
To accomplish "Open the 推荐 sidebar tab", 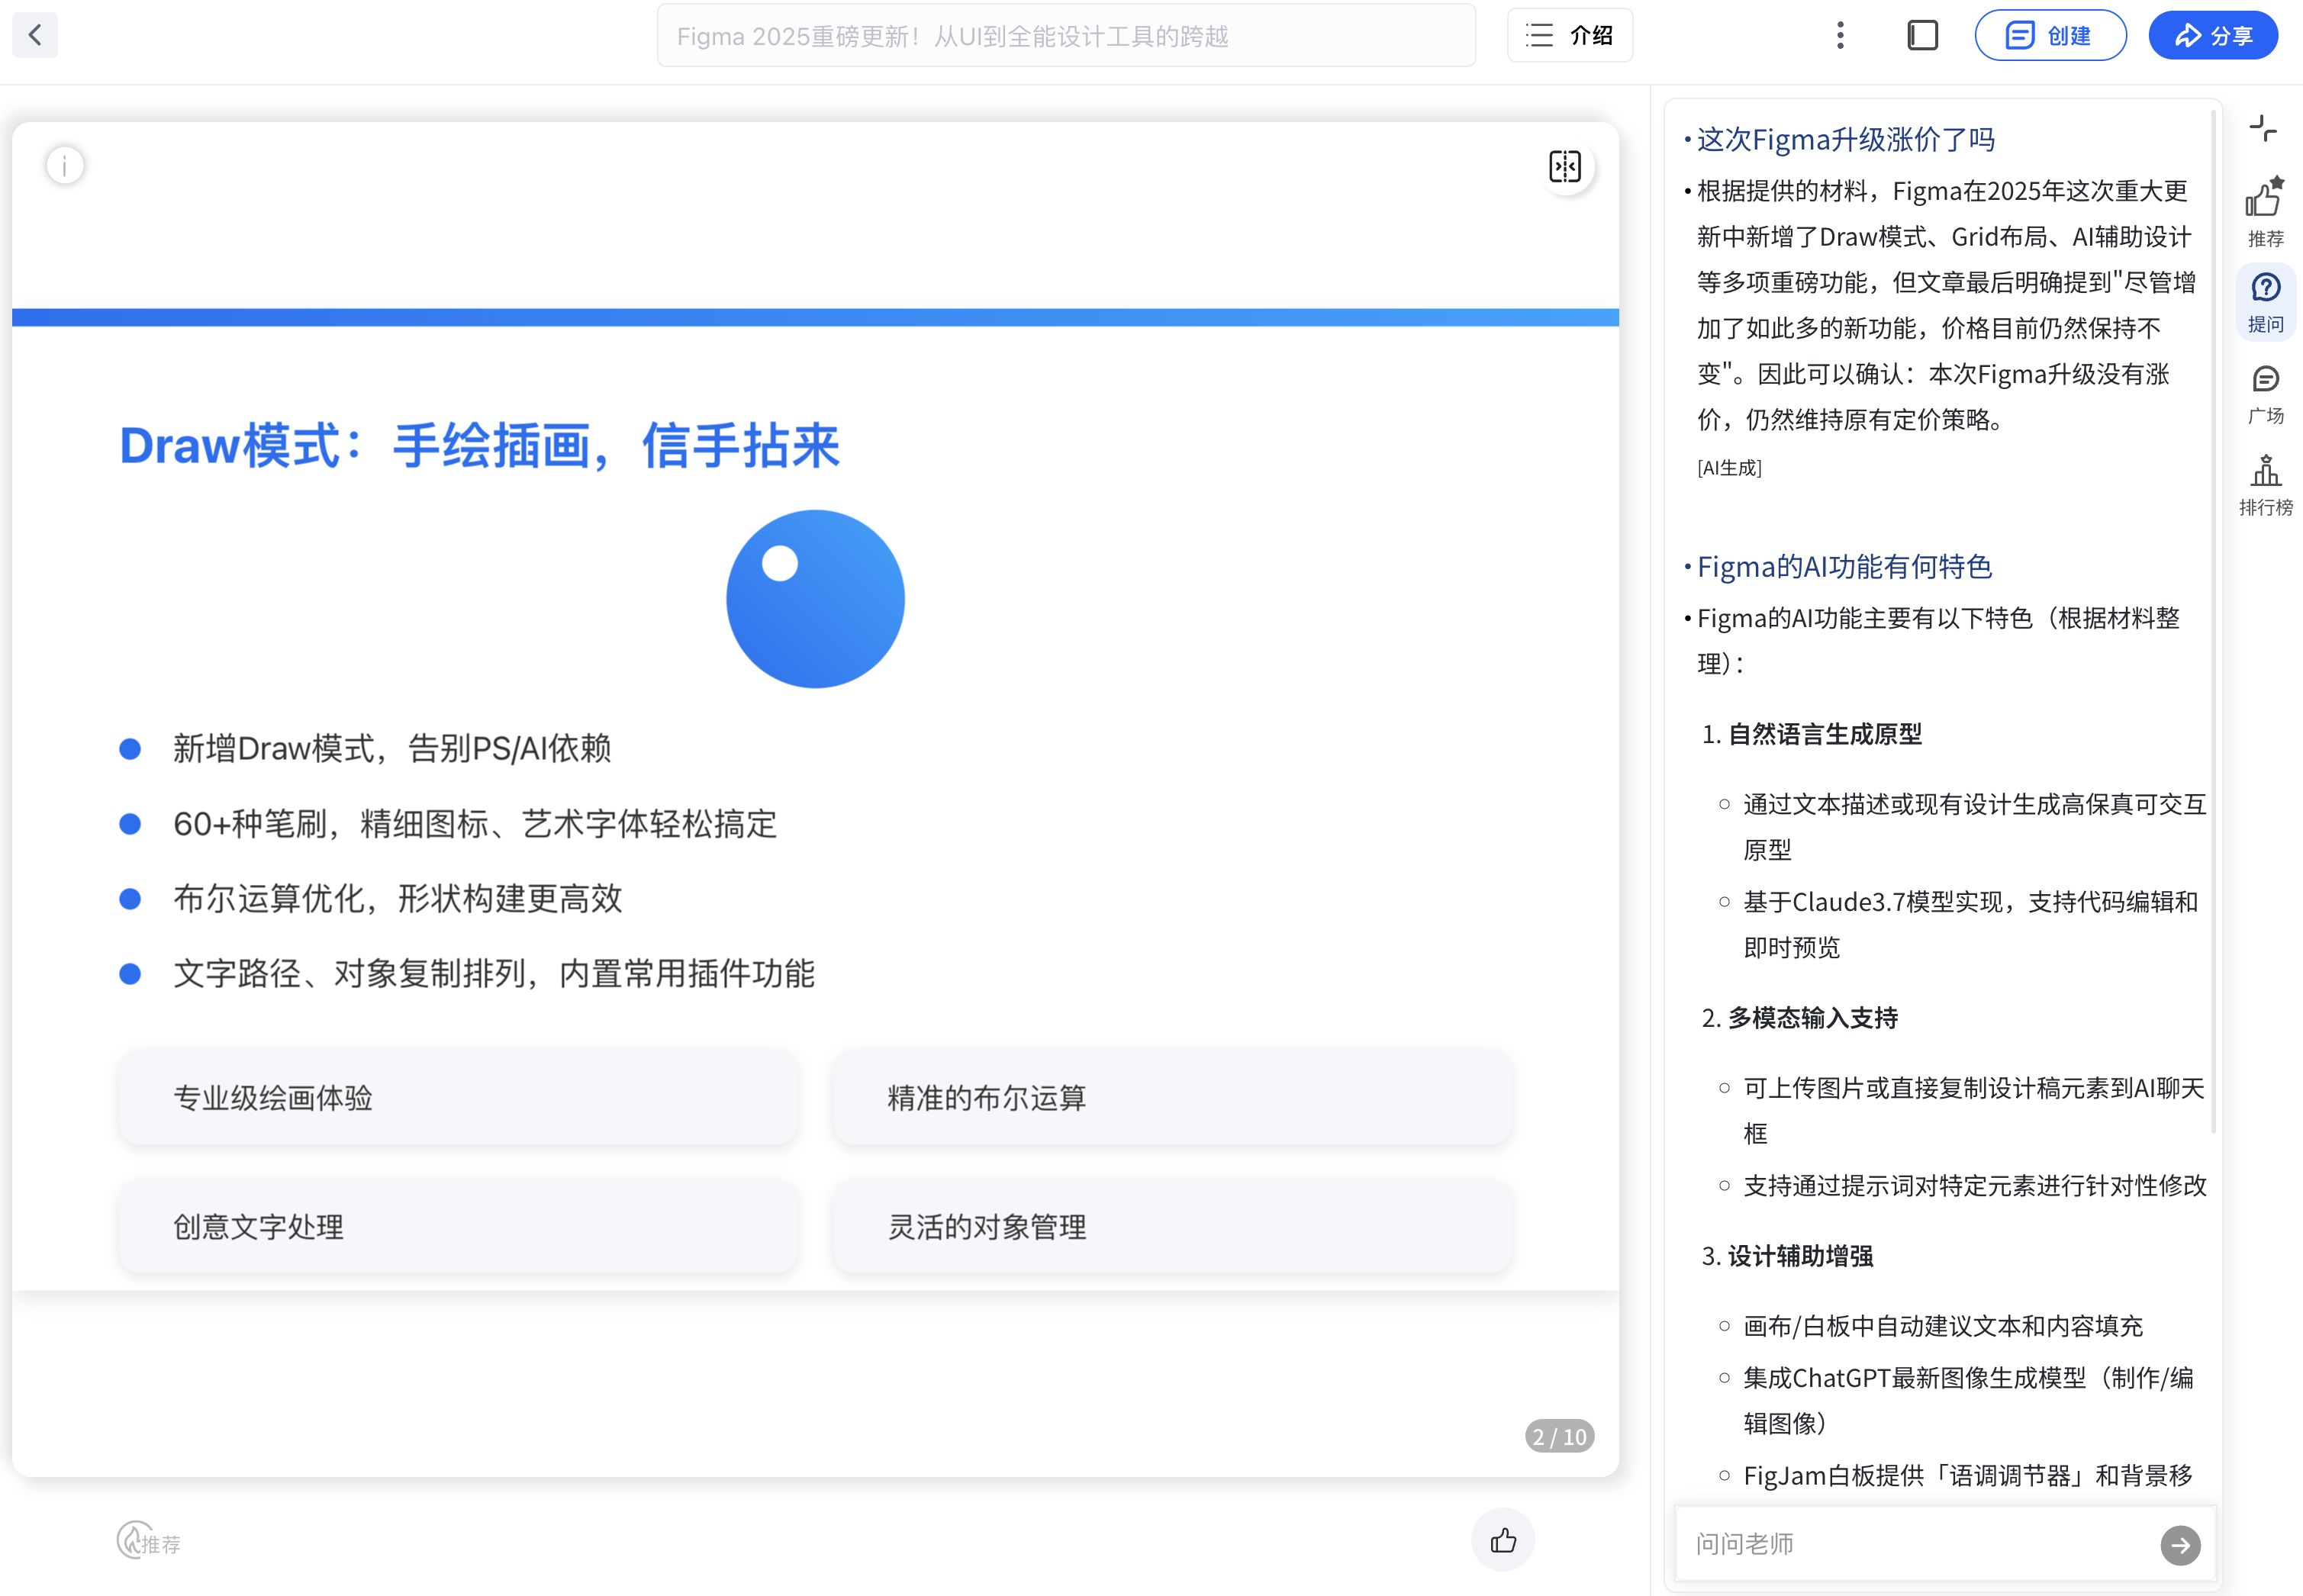I will coord(2265,211).
